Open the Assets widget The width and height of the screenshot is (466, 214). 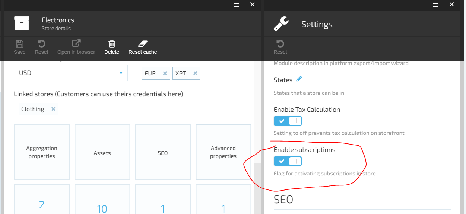point(102,152)
